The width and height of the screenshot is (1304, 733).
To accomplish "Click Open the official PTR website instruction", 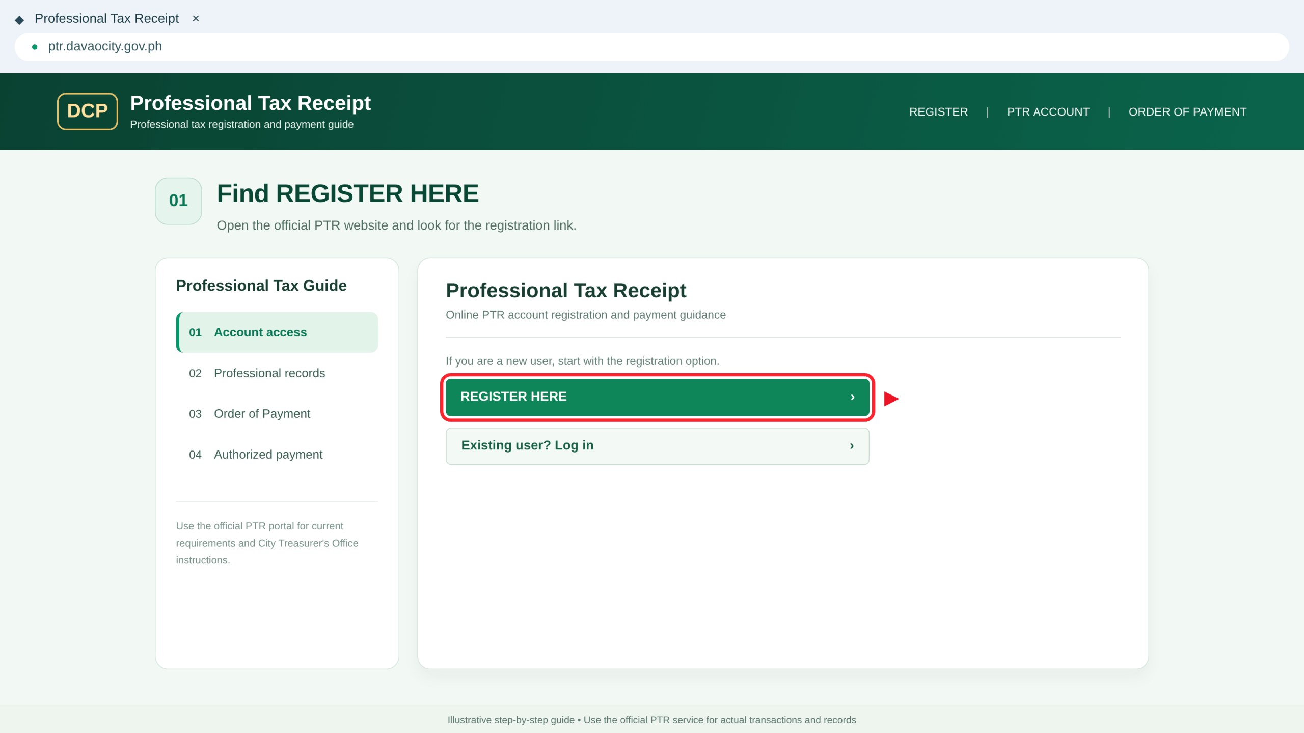I will [x=396, y=225].
